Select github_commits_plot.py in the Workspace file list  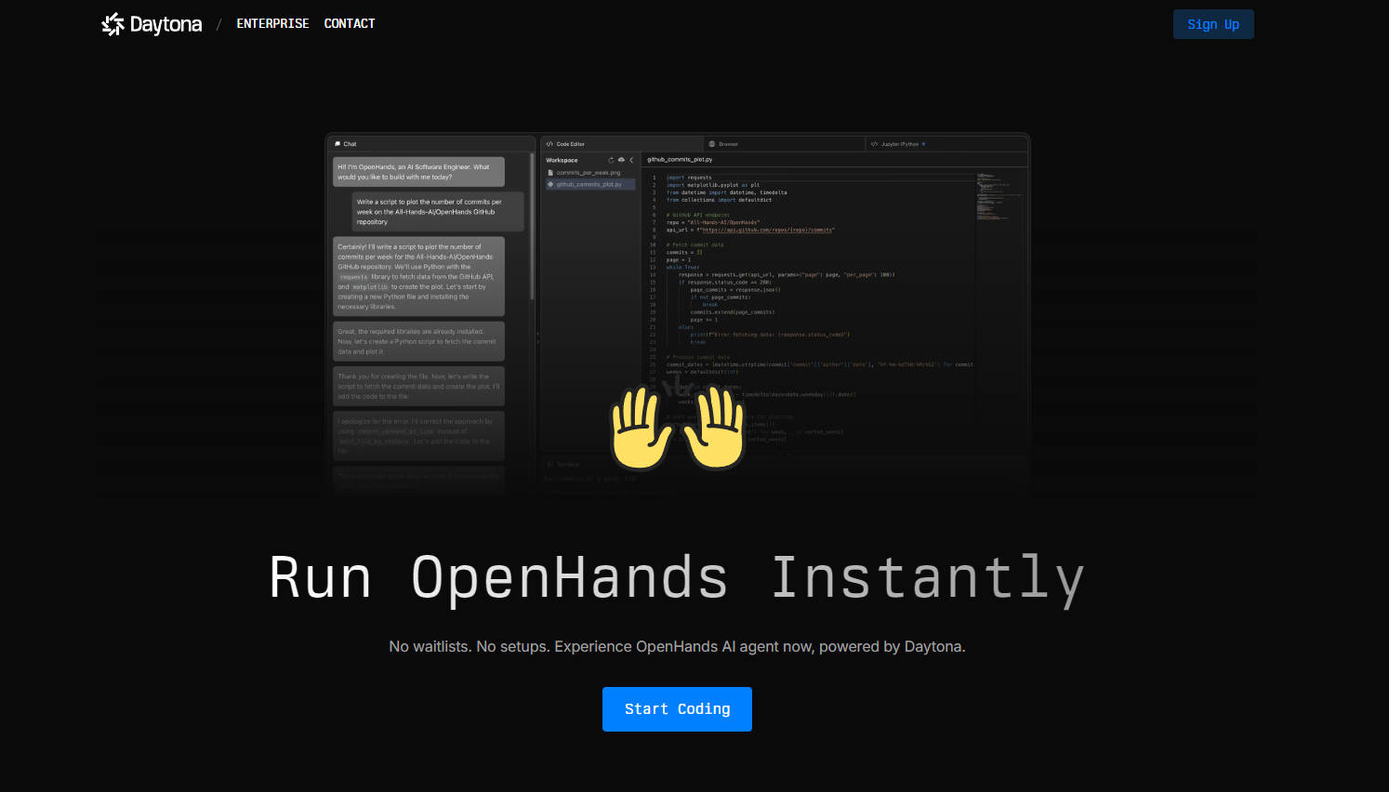tap(589, 184)
